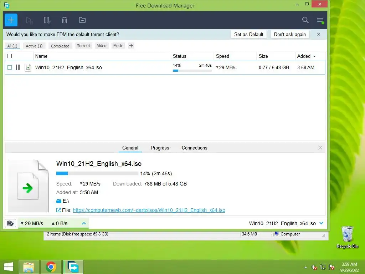Screen dimensions: 365x274
Task: Switch to the Connections details tab
Action: [x=194, y=148]
